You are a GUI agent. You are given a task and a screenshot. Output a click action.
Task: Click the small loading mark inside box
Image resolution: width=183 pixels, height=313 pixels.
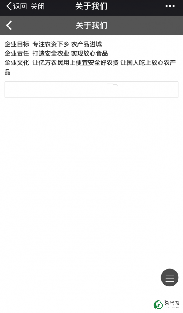pyautogui.click(x=113, y=84)
